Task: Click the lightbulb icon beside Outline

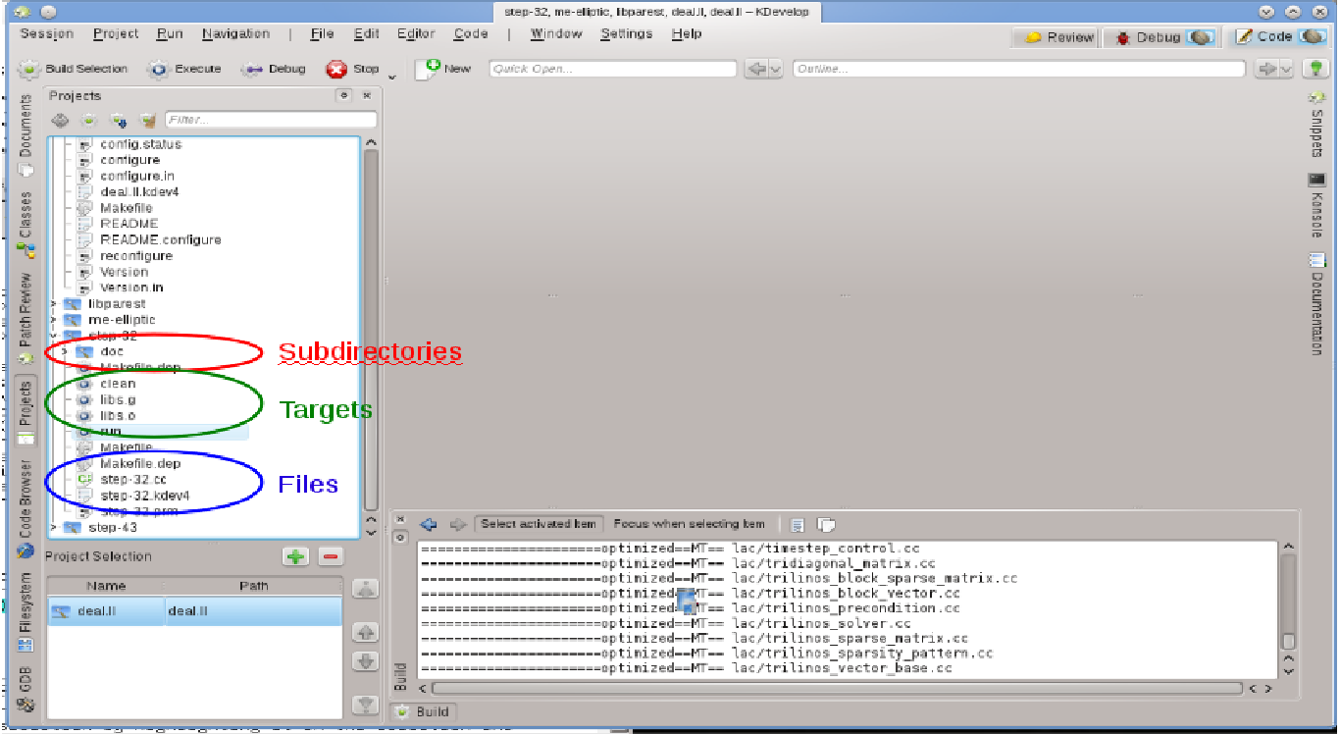Action: [x=1314, y=69]
